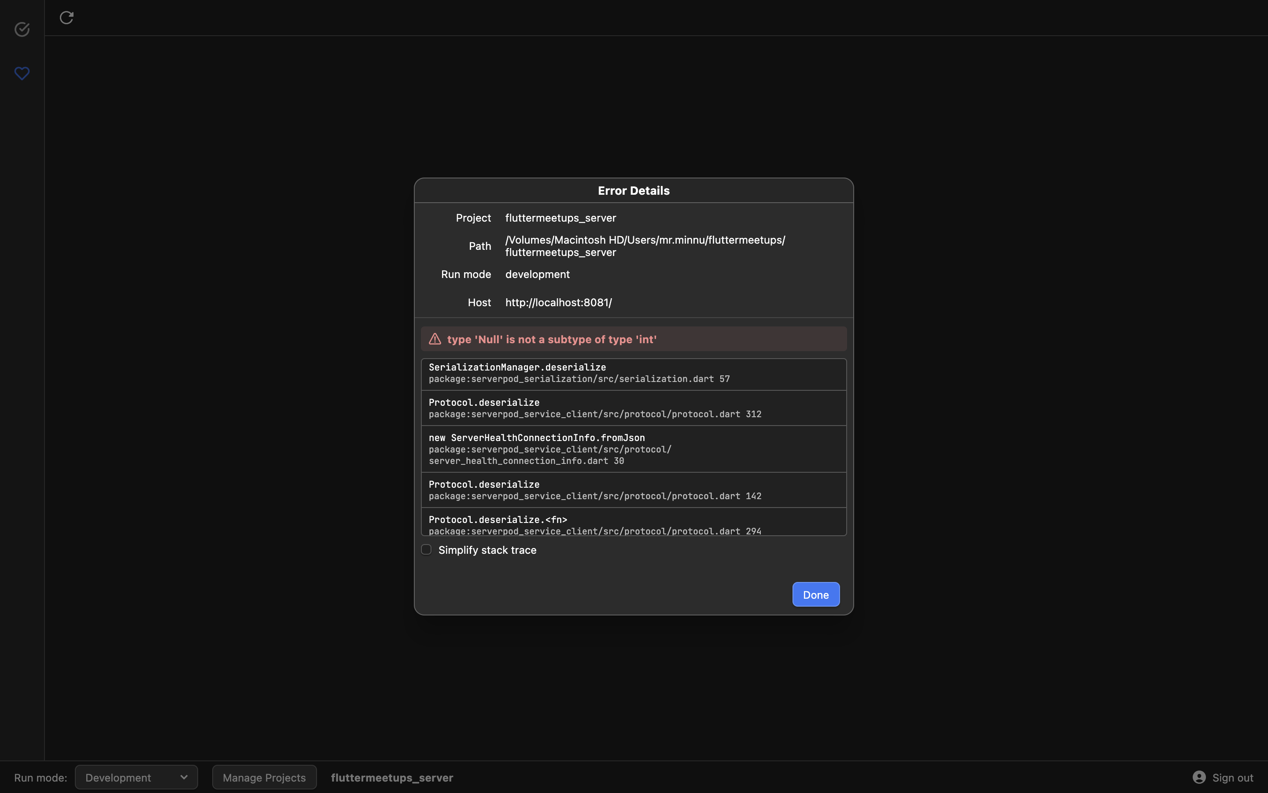The width and height of the screenshot is (1268, 793).
Task: Enable the Simplify stack trace checkbox
Action: click(x=426, y=550)
